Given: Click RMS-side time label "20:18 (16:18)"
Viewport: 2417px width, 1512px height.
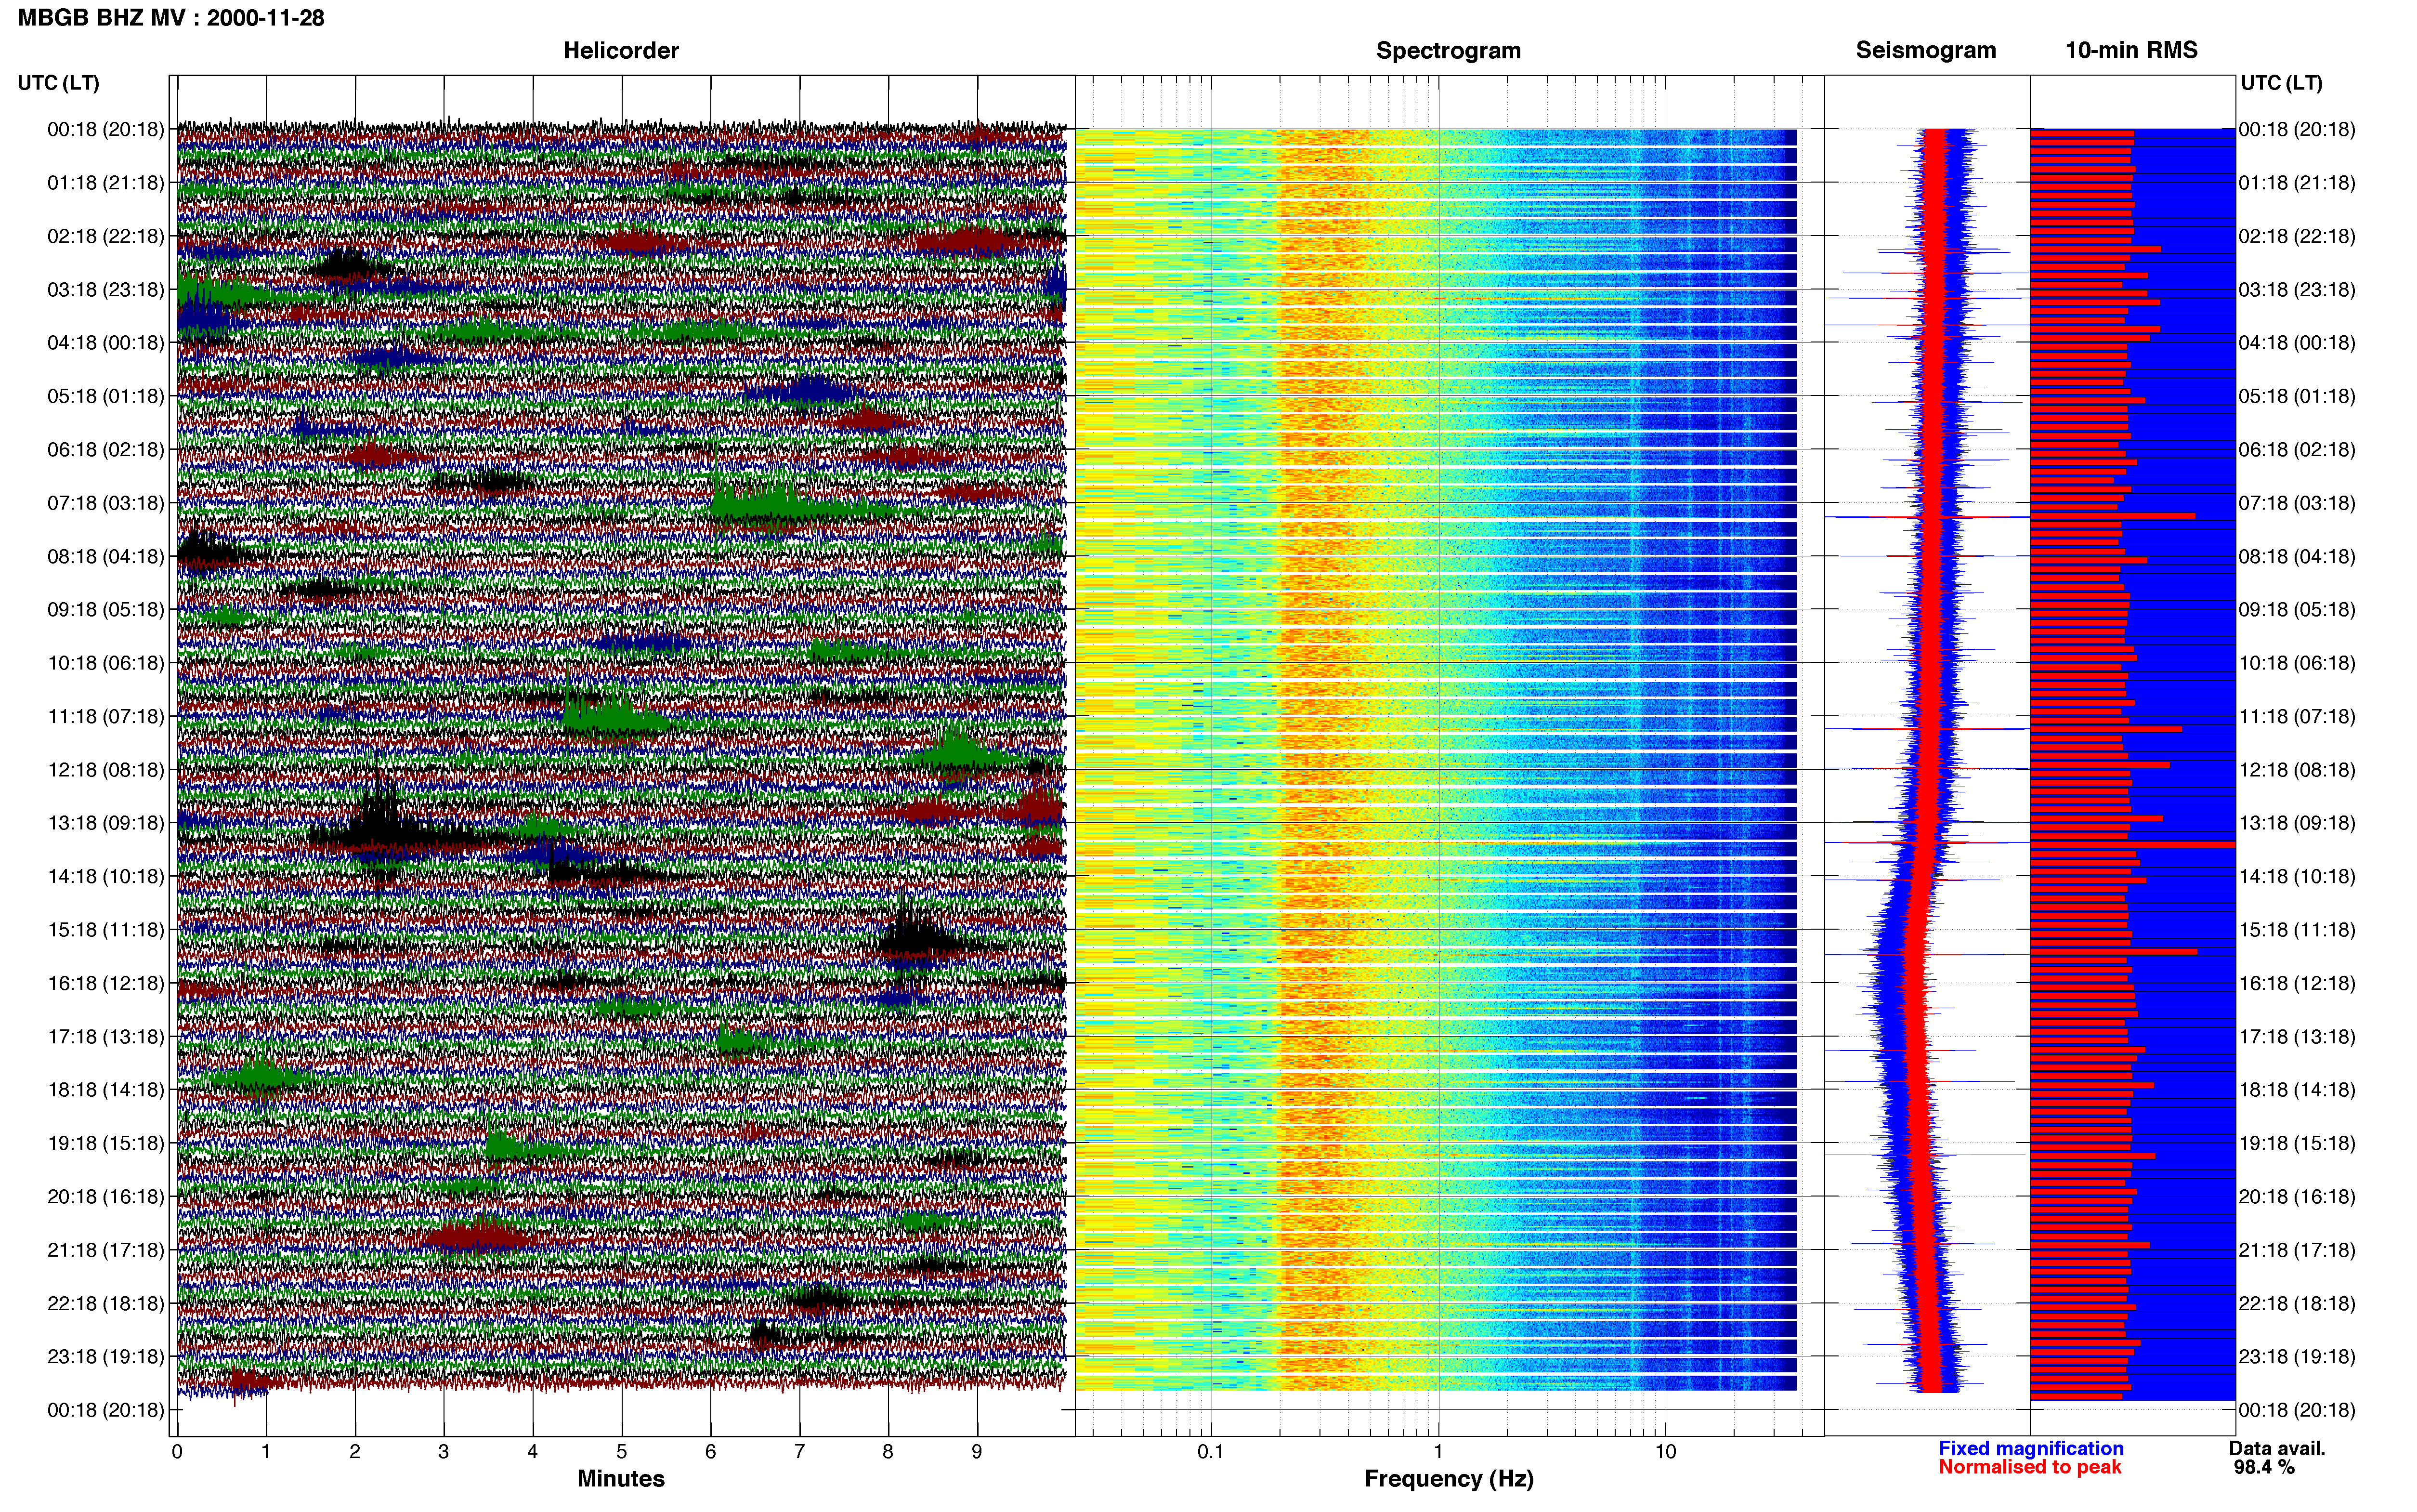Looking at the screenshot, I should [x=2297, y=1196].
